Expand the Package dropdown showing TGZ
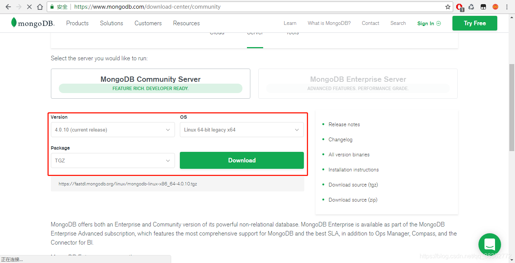Screen dimensions: 515x263 (x=112, y=160)
